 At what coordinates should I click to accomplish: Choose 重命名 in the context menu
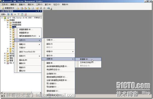point(28,60)
